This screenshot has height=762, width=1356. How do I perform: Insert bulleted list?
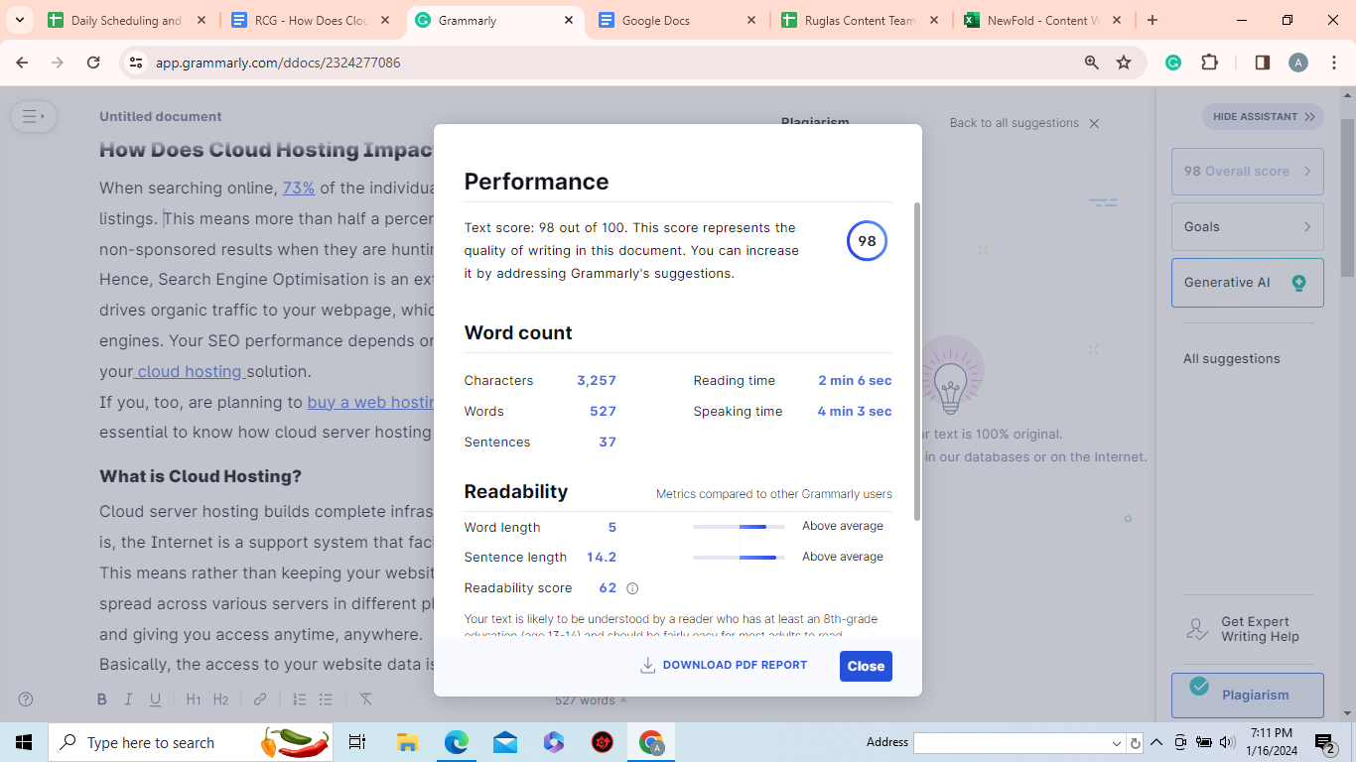click(326, 699)
